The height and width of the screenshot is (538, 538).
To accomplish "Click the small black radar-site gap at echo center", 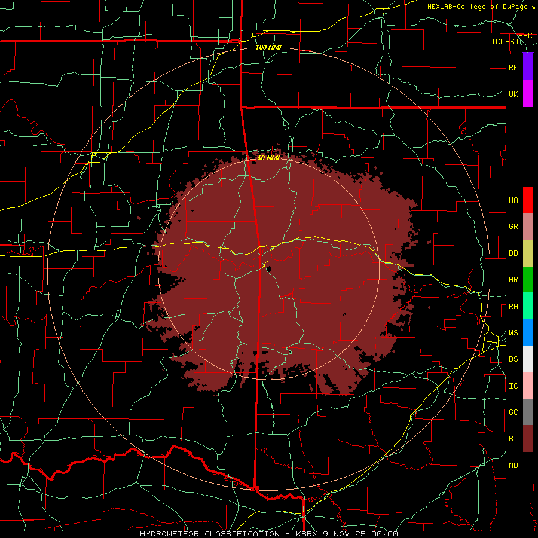I will click(268, 268).
